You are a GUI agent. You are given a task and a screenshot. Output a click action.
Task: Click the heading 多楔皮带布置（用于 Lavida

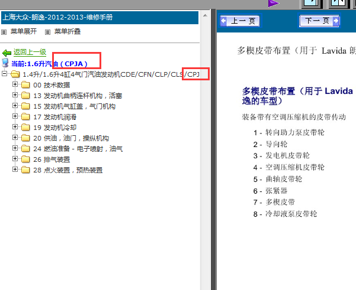pos(297,96)
